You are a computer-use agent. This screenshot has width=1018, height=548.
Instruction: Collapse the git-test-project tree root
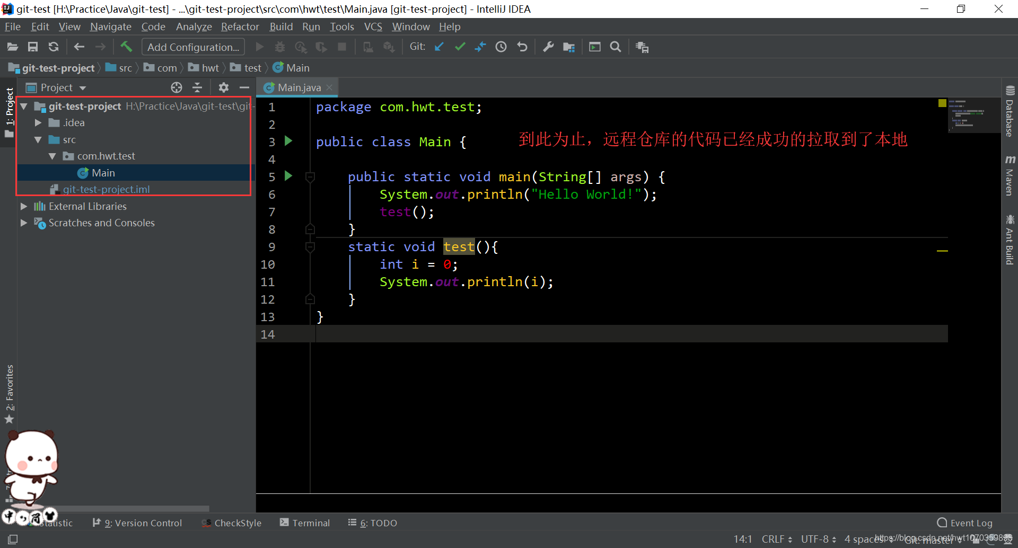pos(24,107)
